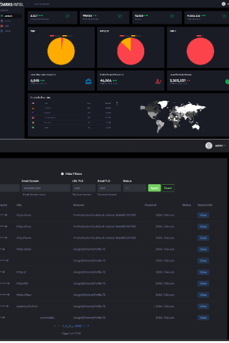The image size is (229, 343).
Task: Click the user avatar in the lower window
Action: point(209,145)
